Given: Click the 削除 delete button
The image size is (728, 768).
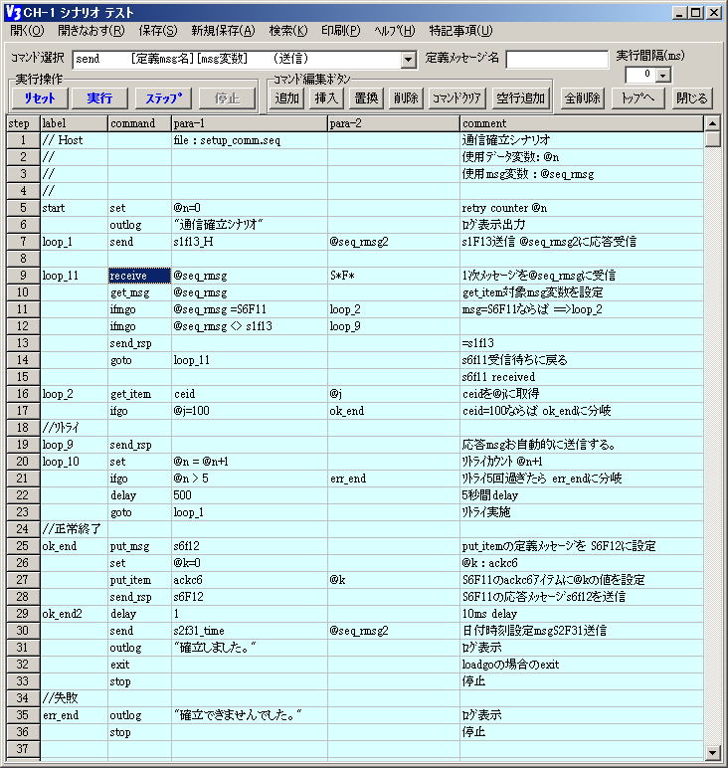Looking at the screenshot, I should tap(406, 97).
